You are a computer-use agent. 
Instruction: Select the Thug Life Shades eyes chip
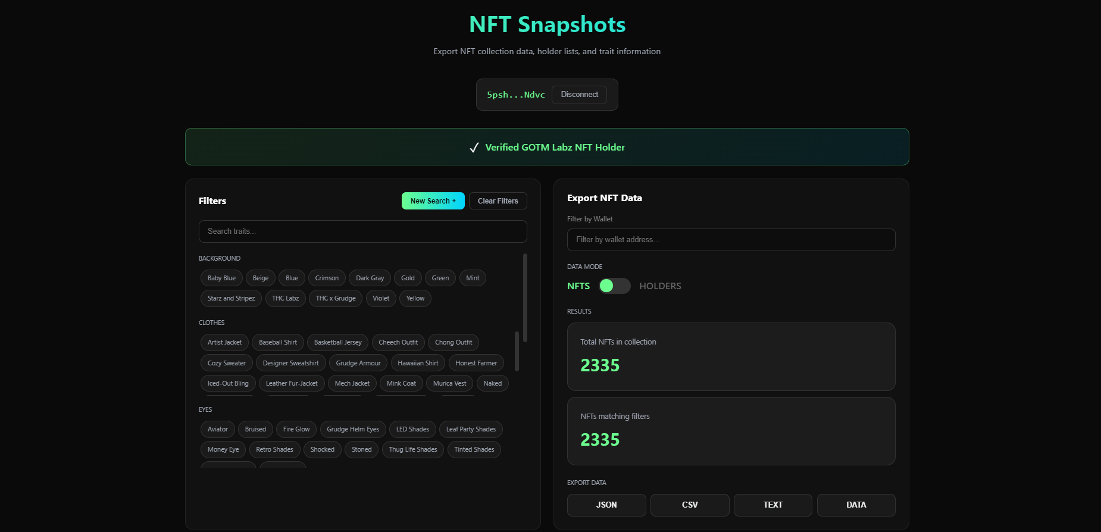412,449
